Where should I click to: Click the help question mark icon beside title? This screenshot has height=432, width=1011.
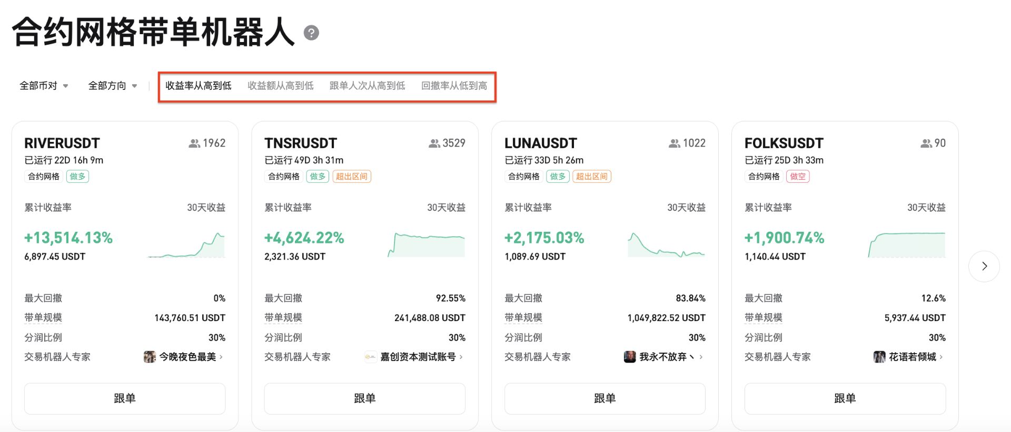311,33
